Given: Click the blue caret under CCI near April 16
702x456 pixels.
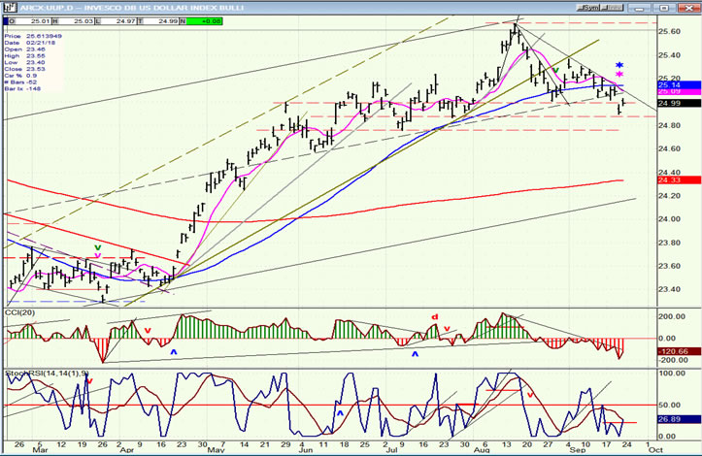Looking at the screenshot, I should coord(173,352).
